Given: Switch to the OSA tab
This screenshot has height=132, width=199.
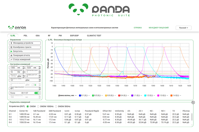Looking at the screenshot, I should 38,36.
